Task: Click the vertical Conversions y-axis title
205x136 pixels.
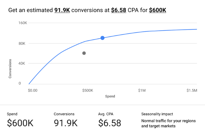Action: (x=10, y=69)
